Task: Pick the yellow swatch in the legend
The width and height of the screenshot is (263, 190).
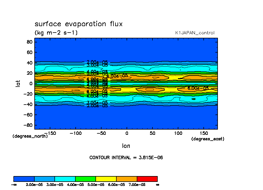Action: pyautogui.click(x=106, y=179)
